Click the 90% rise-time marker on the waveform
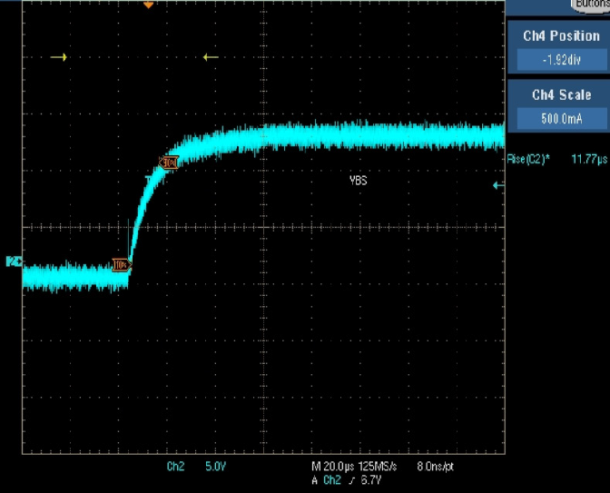This screenshot has width=610, height=493. 168,162
